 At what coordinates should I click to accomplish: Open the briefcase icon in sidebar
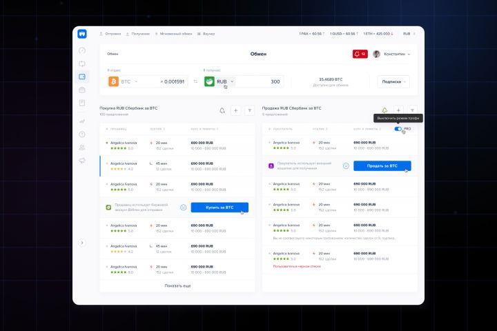82,90
